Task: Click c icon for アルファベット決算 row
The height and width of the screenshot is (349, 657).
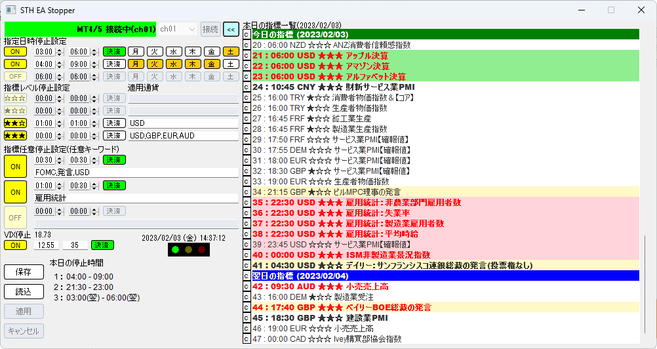Action: [247, 76]
